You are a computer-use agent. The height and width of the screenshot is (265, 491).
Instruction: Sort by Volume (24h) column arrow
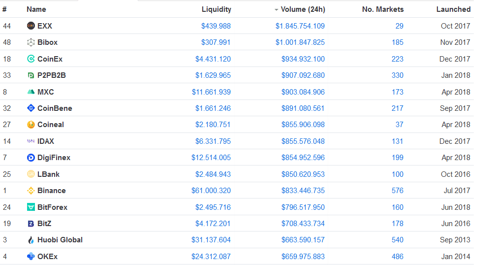[x=276, y=9]
